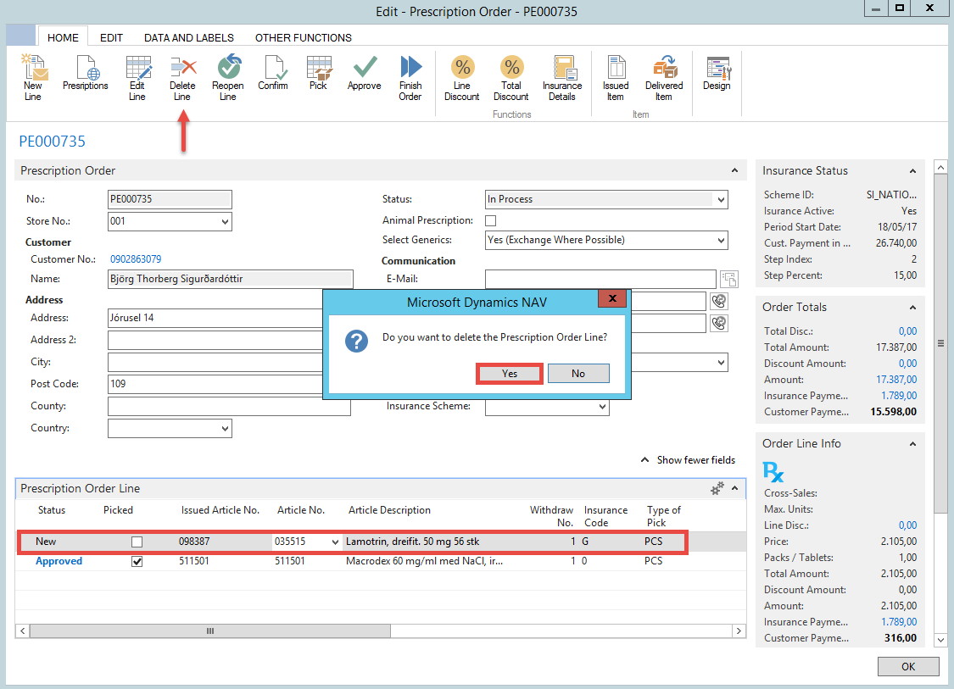Click the New Line ribbon icon
Screen dimensions: 954x689
32,77
